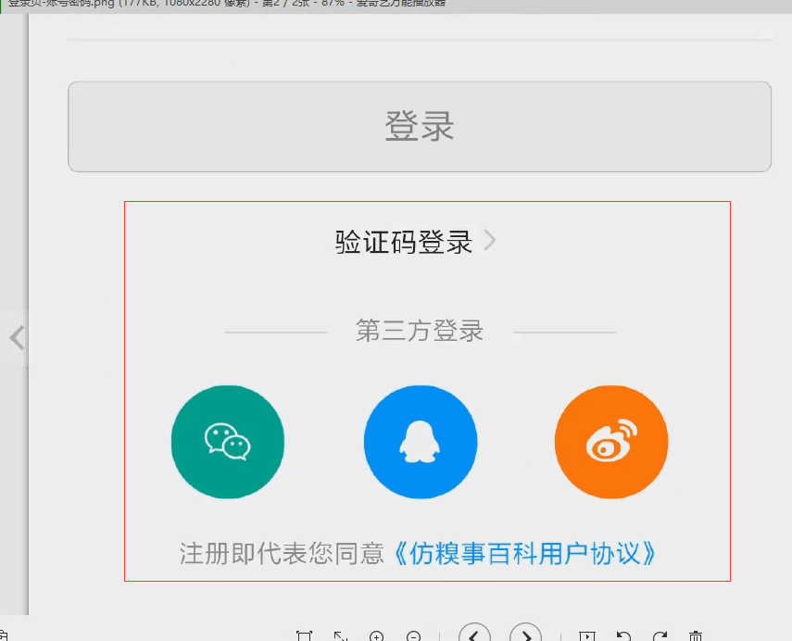Log in with the blue QQ penguin icon

point(421,442)
